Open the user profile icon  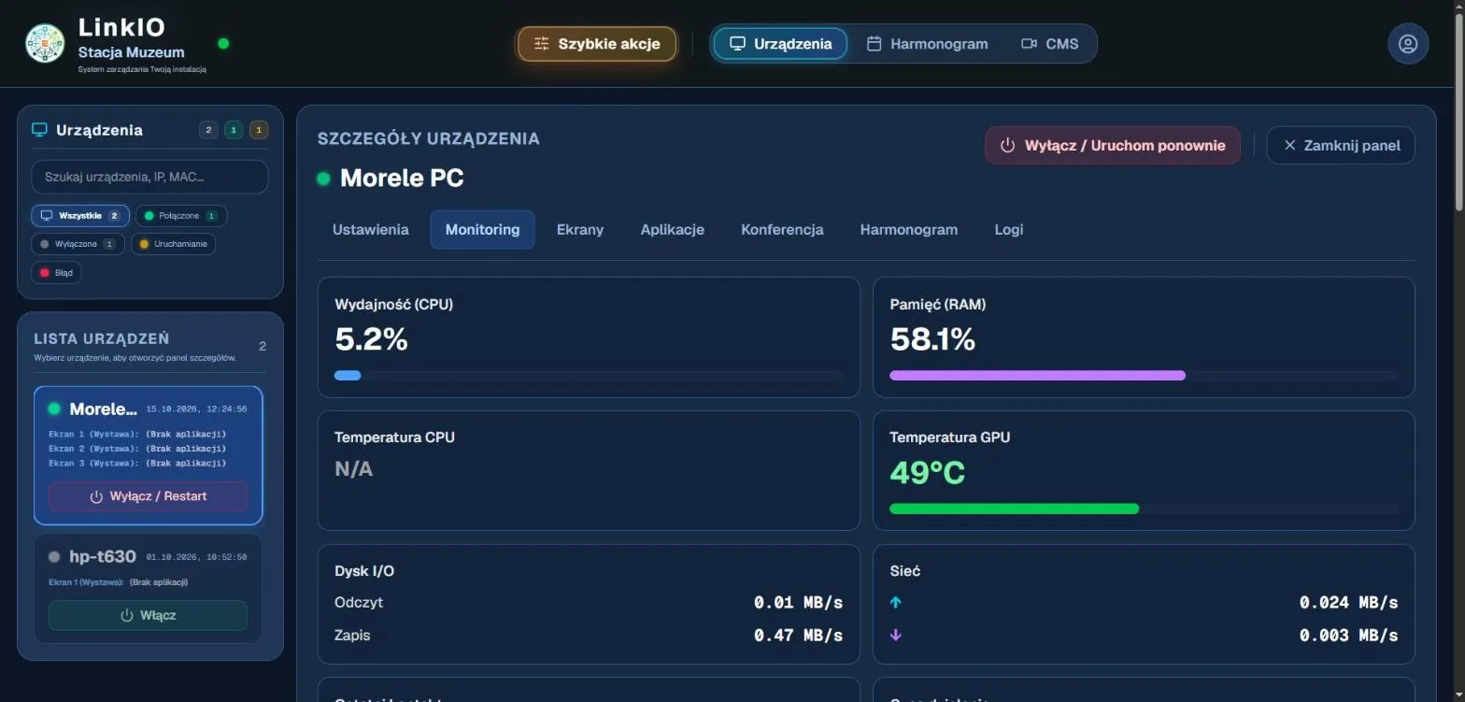pos(1407,44)
